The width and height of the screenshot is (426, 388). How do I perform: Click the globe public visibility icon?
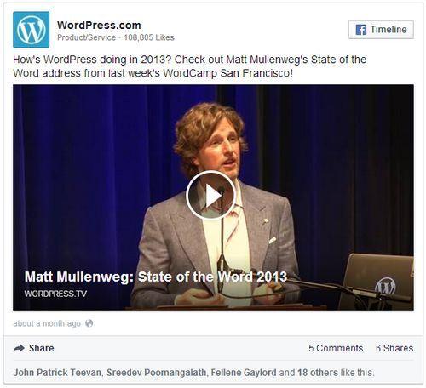[x=89, y=323]
